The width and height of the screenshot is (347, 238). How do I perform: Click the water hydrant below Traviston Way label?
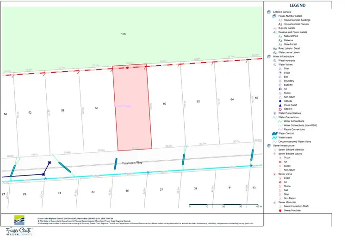tap(148, 172)
